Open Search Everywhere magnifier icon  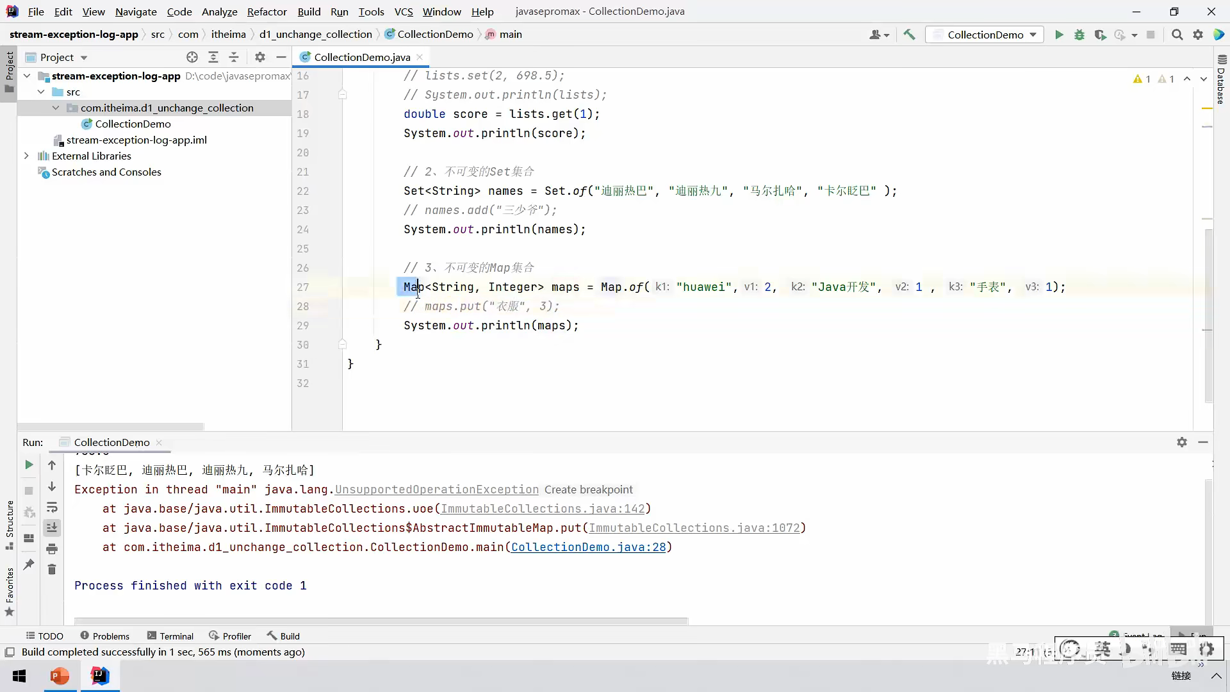point(1177,35)
